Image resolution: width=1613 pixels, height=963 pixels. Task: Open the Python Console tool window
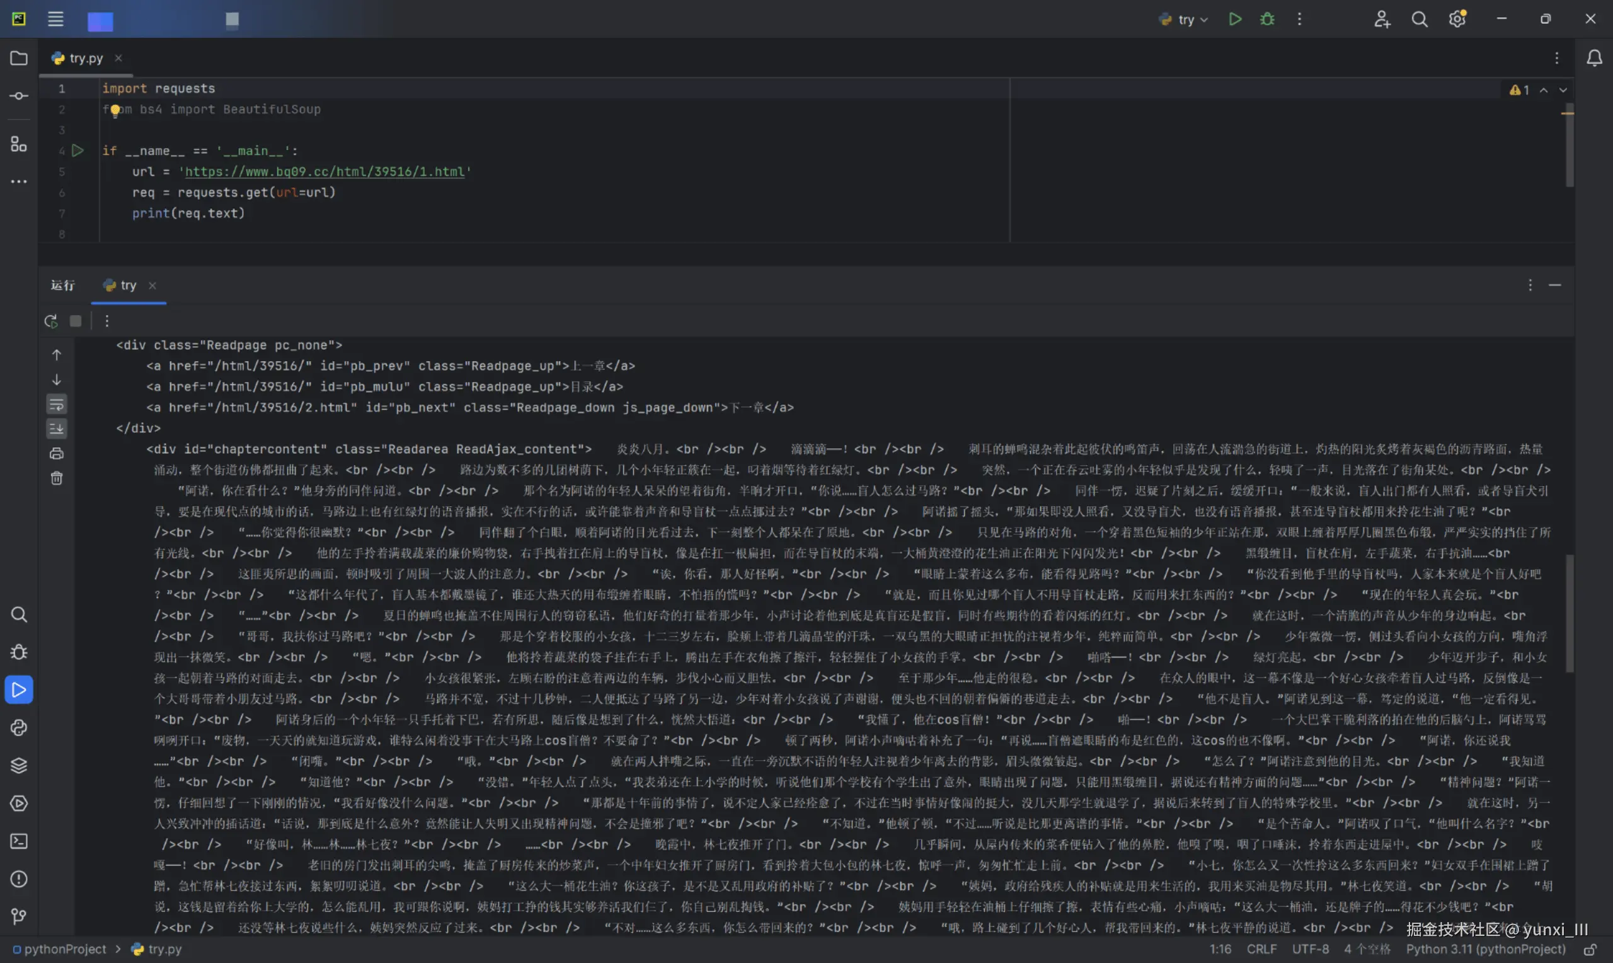click(x=19, y=727)
